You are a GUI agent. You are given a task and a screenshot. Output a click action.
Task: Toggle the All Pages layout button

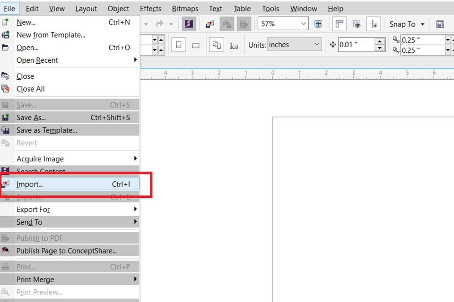point(217,45)
